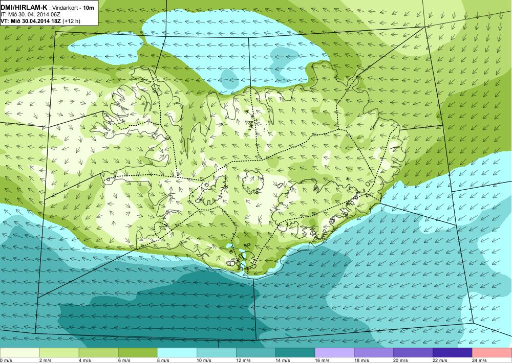Click the 18–20 m/s medium purple legend swatch
This screenshot has width=512, height=363.
(374, 353)
